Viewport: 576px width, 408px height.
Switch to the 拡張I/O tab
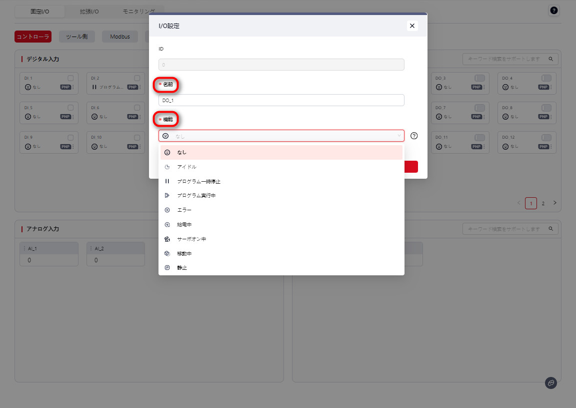point(89,11)
